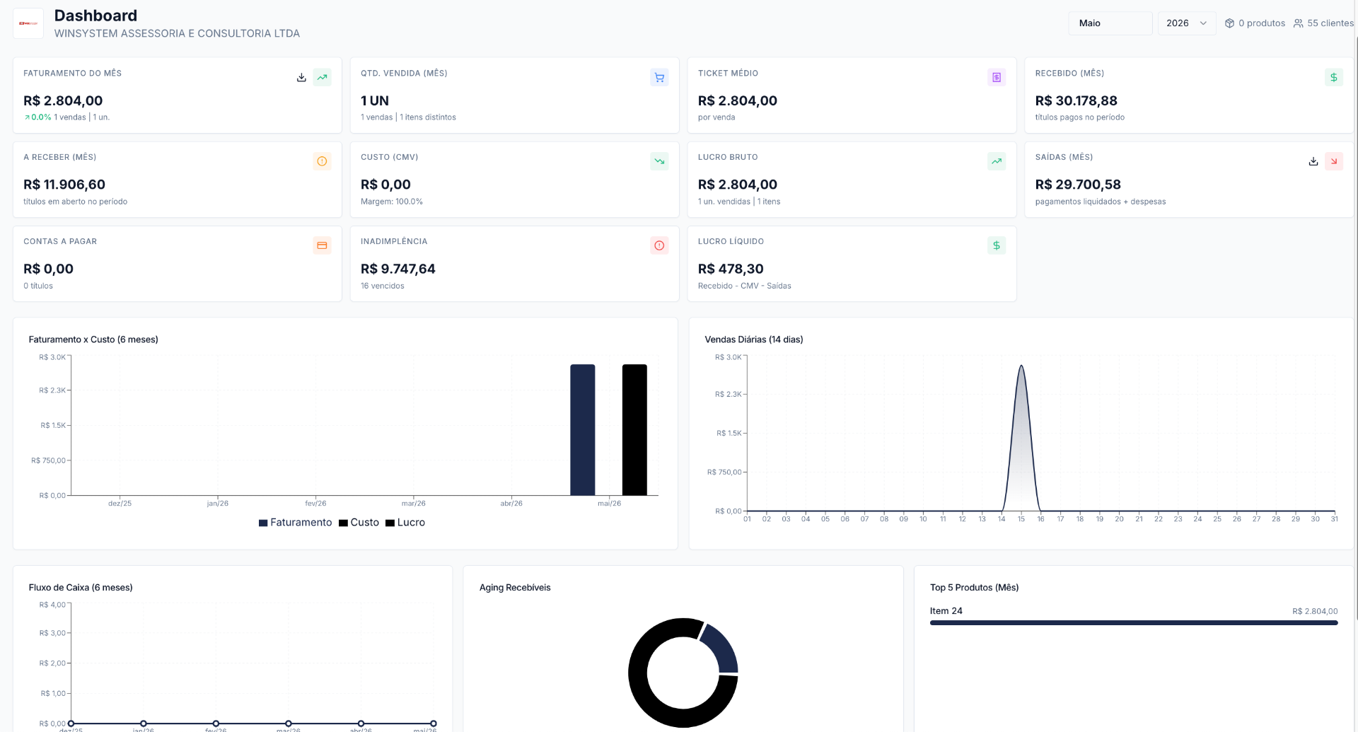This screenshot has height=732, width=1358.
Task: Open the 2026 year dropdown
Action: click(1187, 23)
